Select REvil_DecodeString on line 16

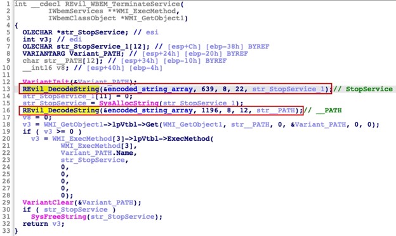pos(61,110)
